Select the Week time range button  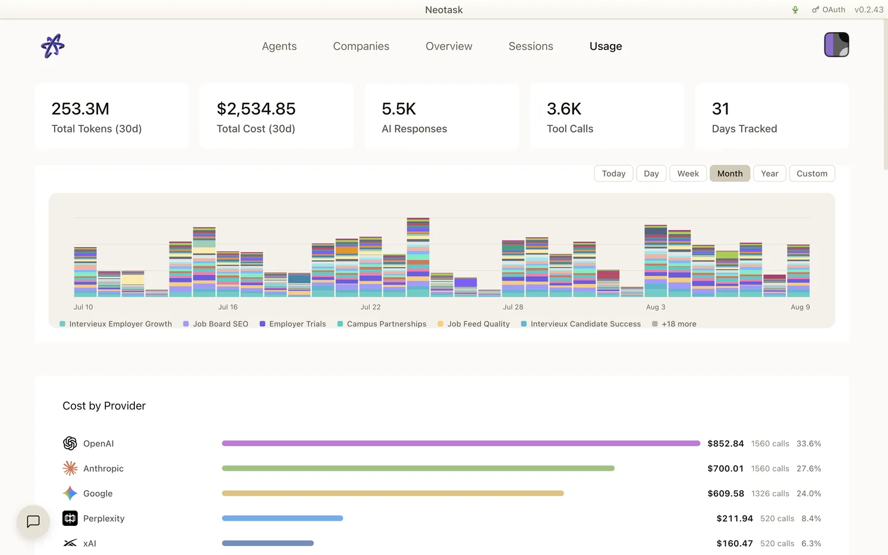click(x=688, y=174)
